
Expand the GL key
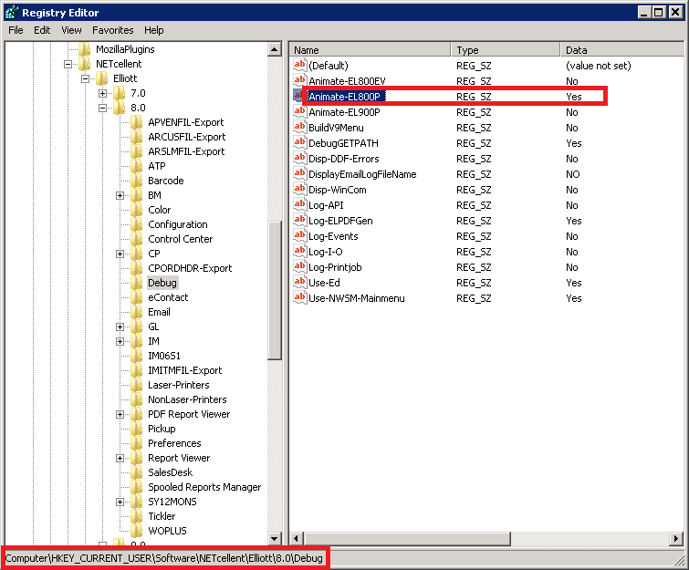[x=120, y=326]
